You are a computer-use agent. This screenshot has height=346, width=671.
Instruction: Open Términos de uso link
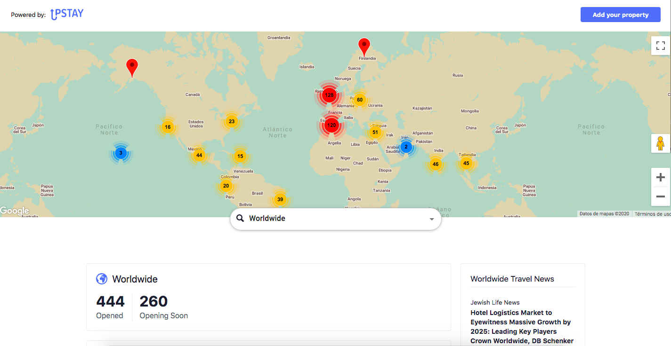click(x=653, y=214)
